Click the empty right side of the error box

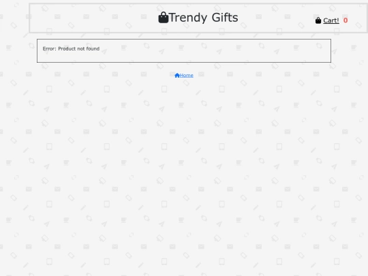[x=234, y=50]
